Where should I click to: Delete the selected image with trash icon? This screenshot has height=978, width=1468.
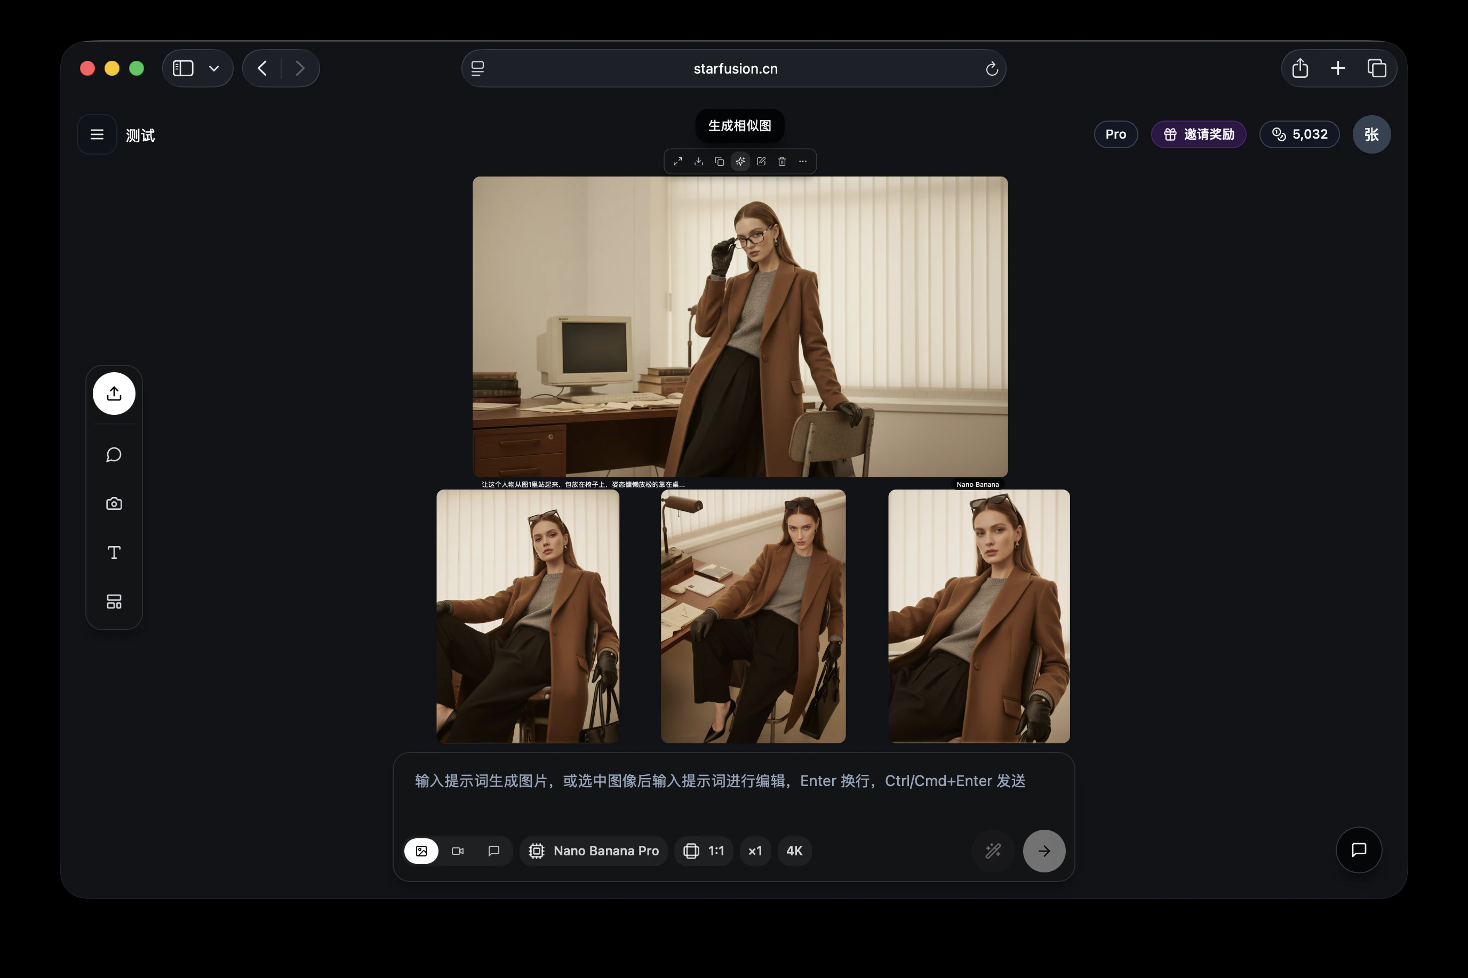click(x=781, y=162)
